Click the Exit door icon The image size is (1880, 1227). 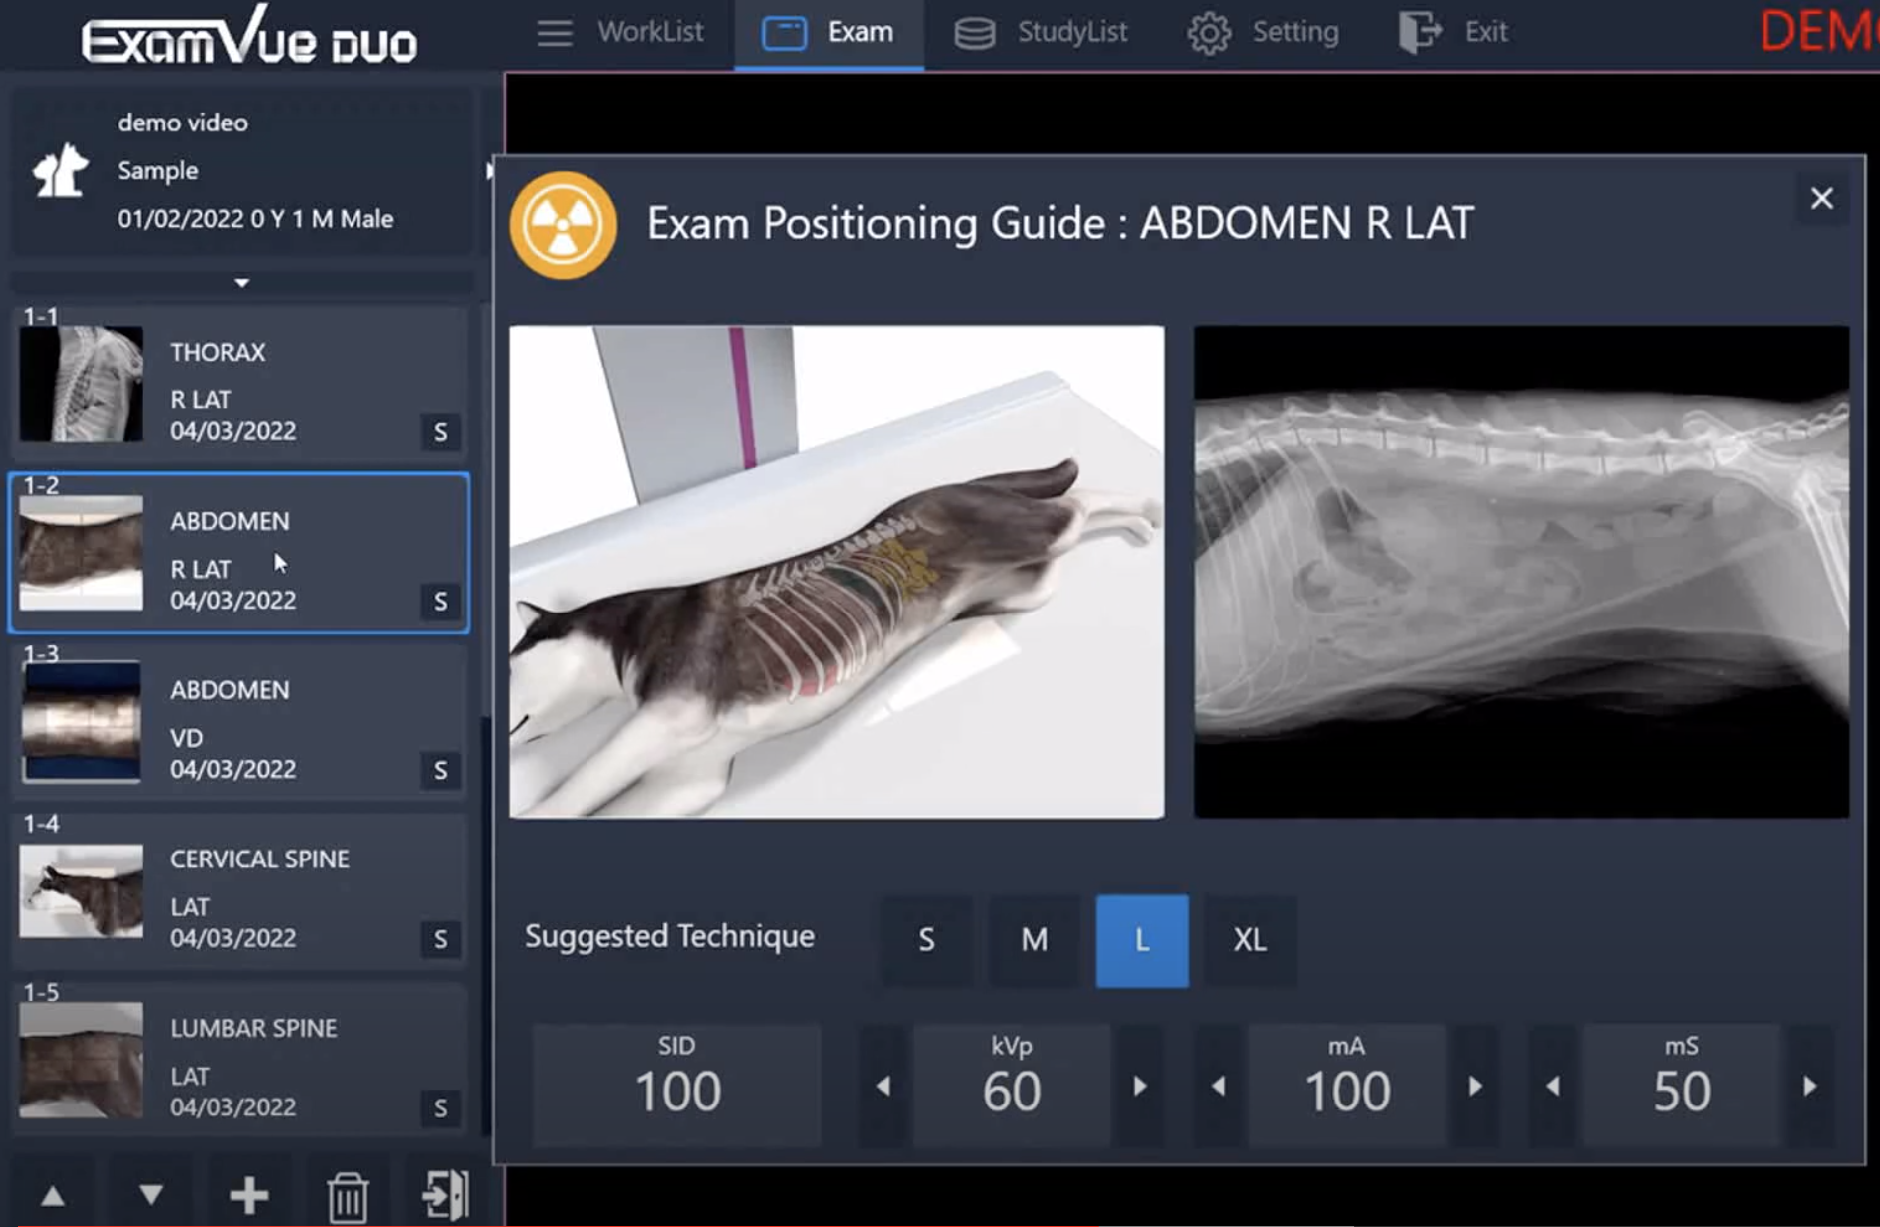pyautogui.click(x=1420, y=32)
